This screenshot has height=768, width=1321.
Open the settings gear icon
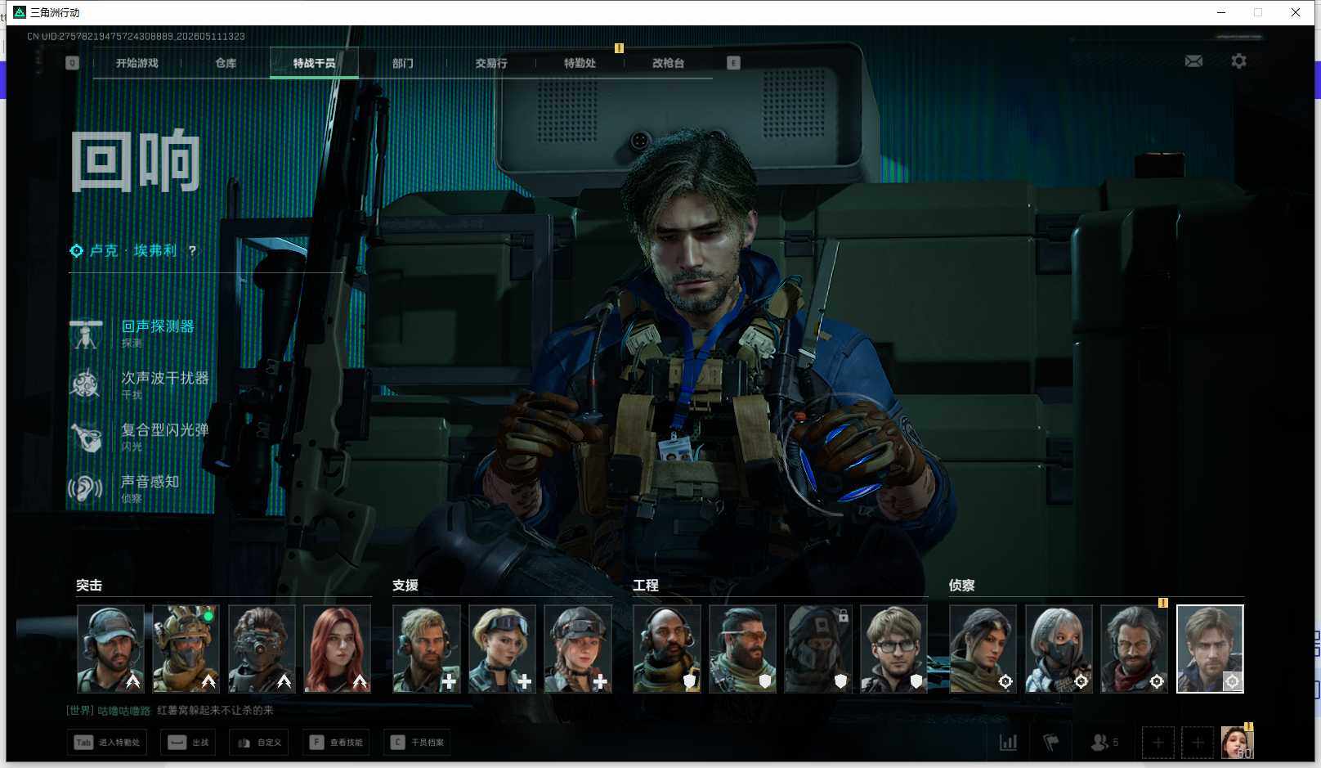click(x=1238, y=61)
